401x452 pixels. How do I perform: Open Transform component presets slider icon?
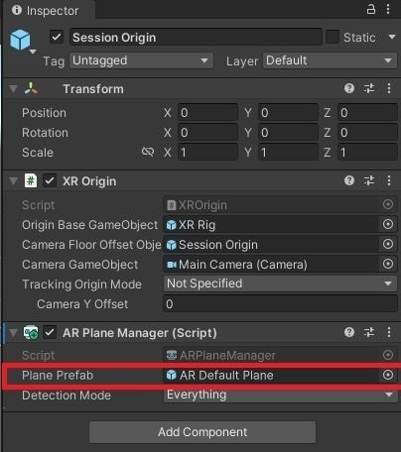click(369, 88)
